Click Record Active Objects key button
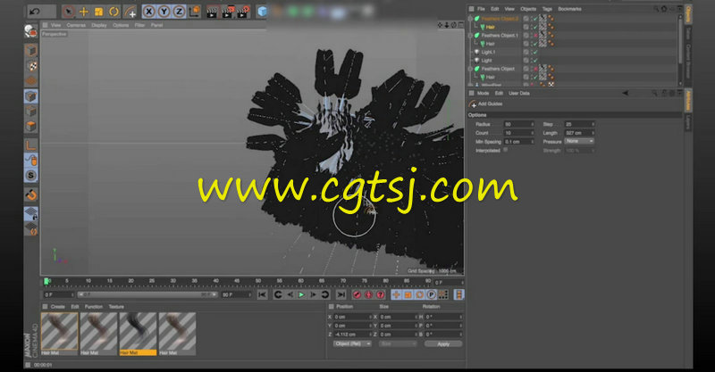Screen dimensions: 715x372 pyautogui.click(x=357, y=294)
